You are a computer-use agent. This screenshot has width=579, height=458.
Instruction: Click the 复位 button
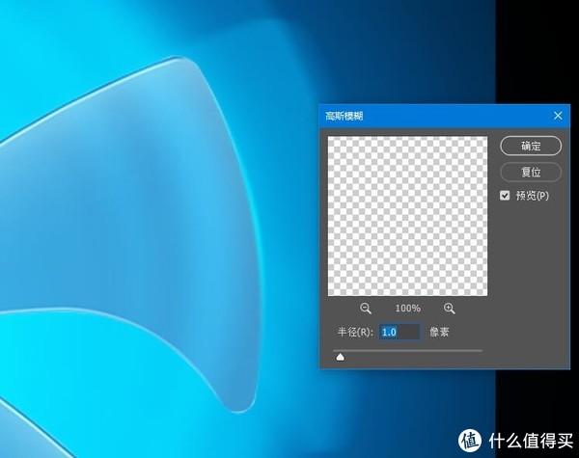click(531, 172)
